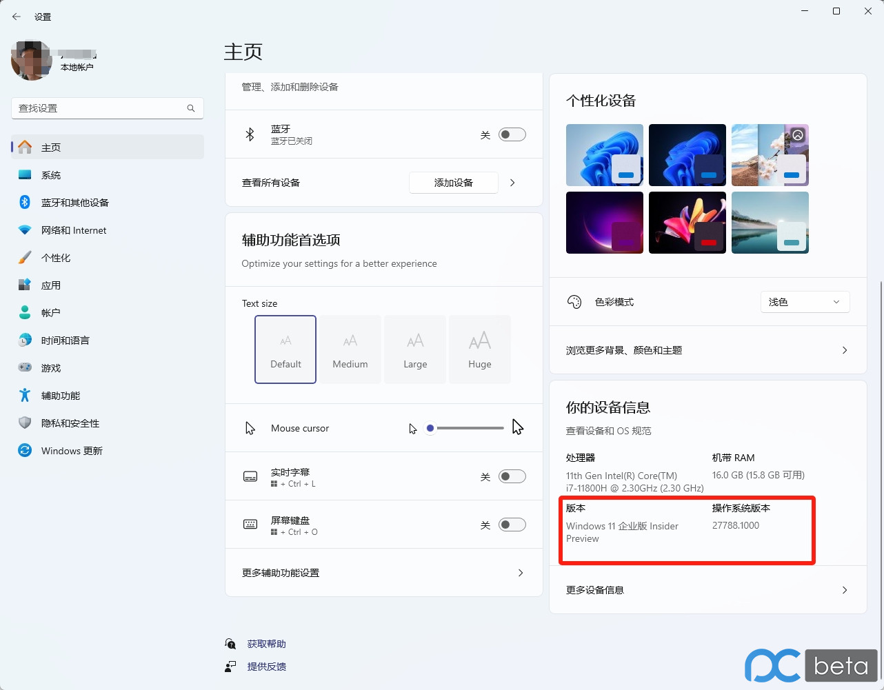Click the 添加设备 button
Viewport: 884px width, 690px height.
pyautogui.click(x=454, y=183)
